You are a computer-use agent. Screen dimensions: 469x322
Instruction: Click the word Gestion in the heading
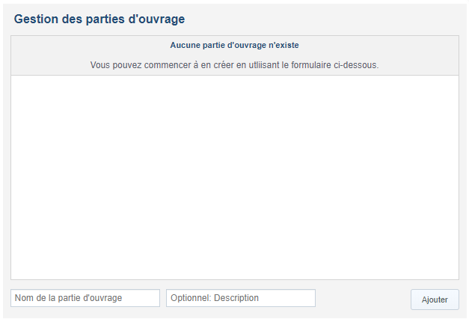tap(36, 18)
